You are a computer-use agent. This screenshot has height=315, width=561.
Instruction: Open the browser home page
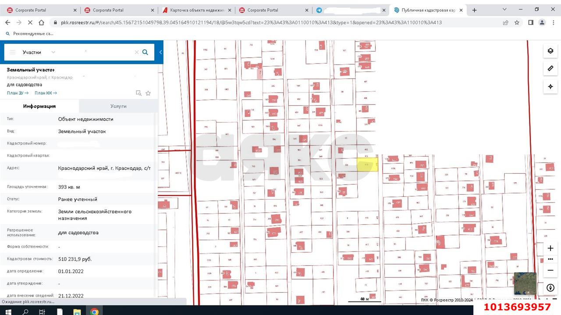41,23
